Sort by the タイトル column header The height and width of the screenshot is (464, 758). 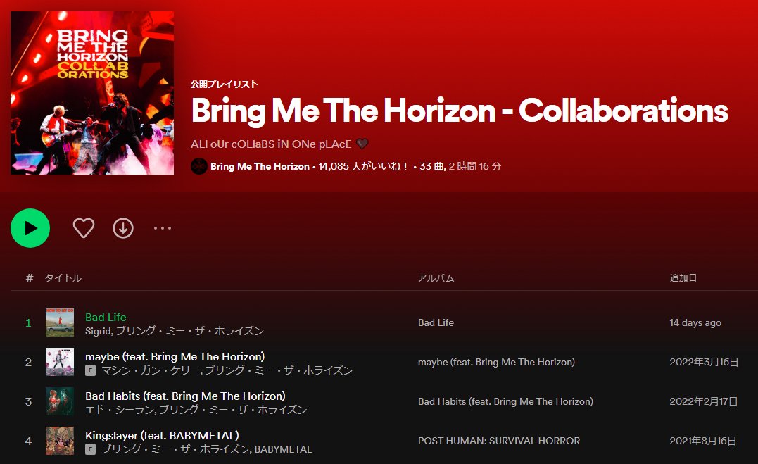click(63, 277)
